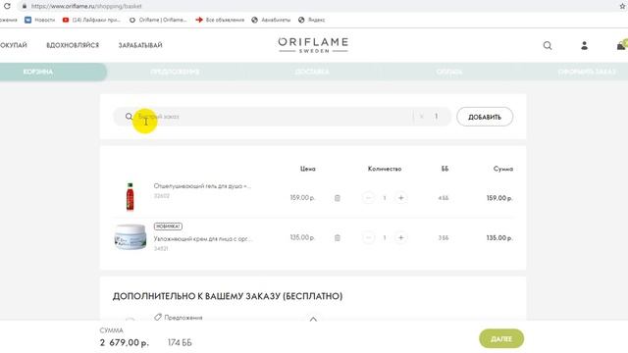Viewport: 628px width, 353px height.
Task: Open the shower gel product thumbnail
Action: [130, 196]
